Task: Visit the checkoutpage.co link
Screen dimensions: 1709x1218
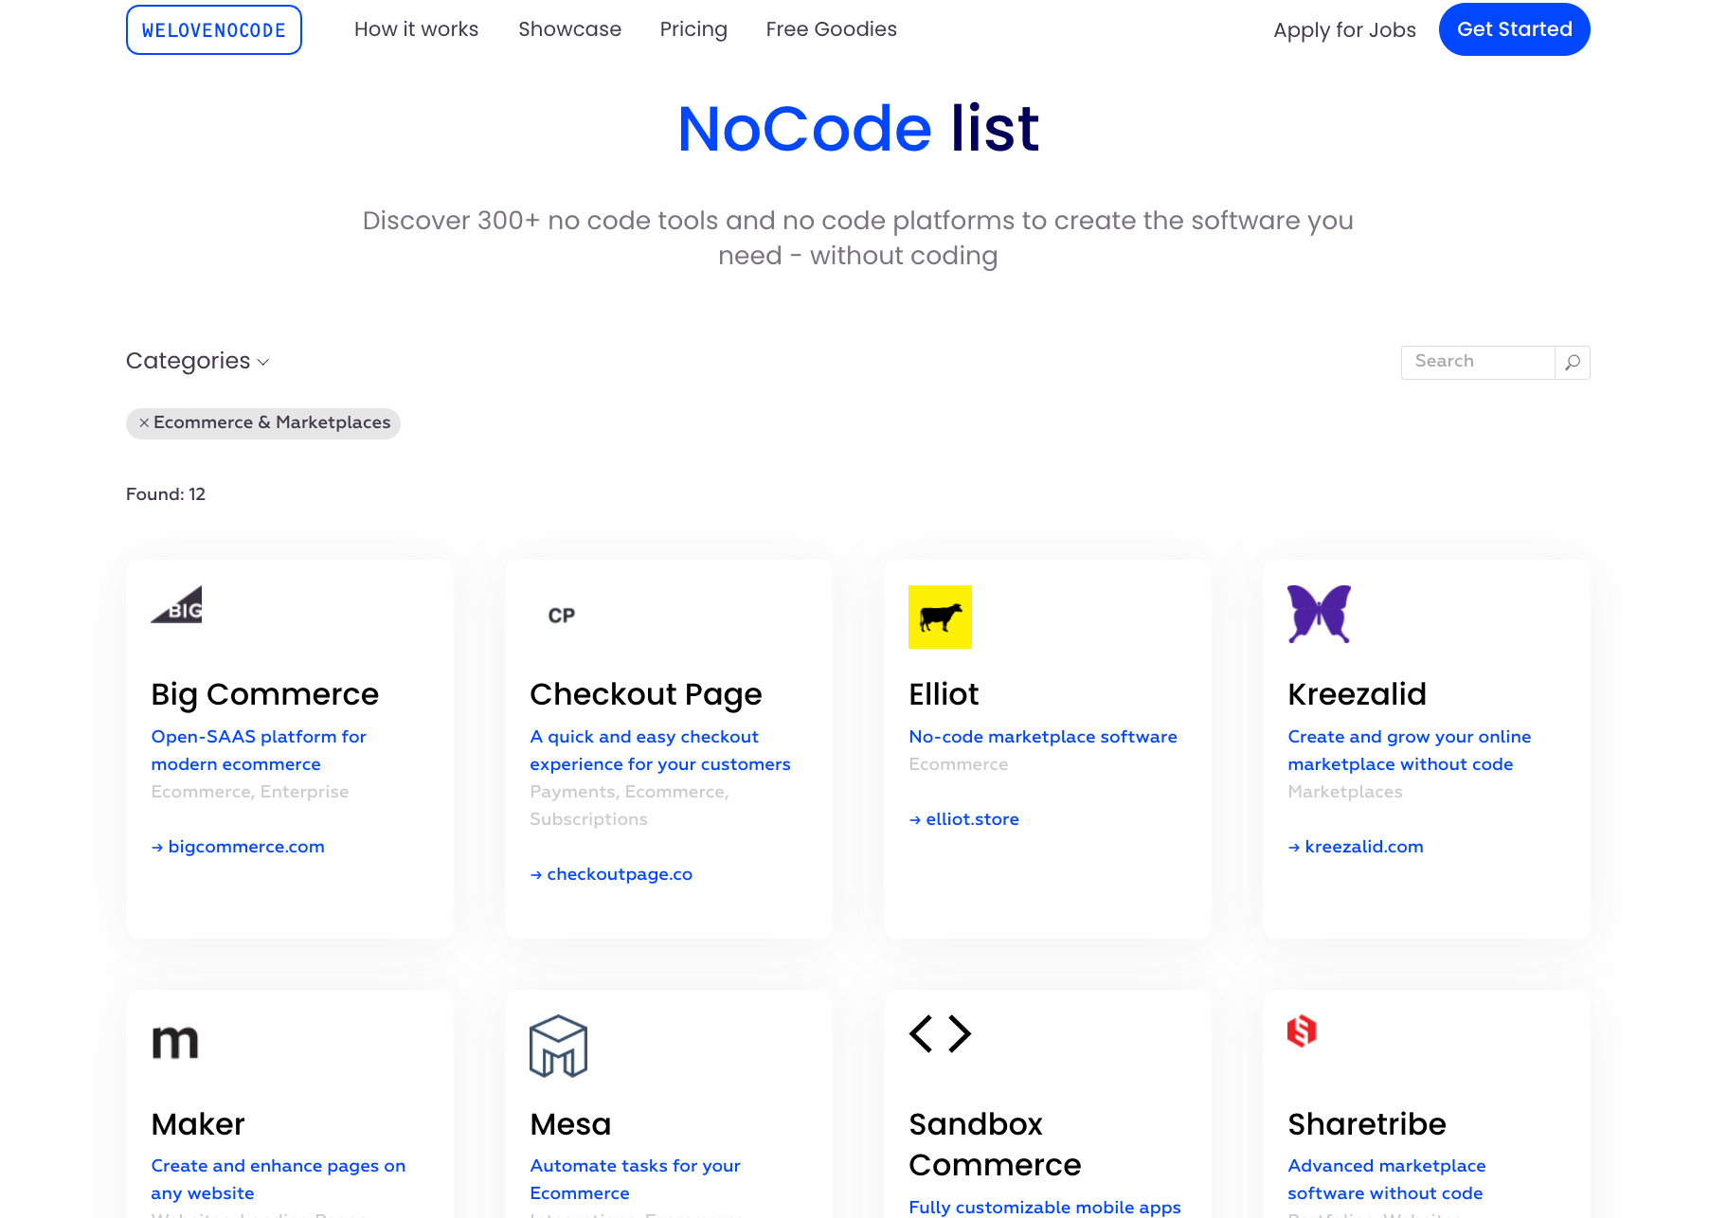Action: click(611, 874)
